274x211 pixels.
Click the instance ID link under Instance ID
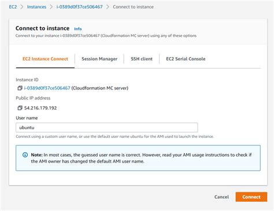click(47, 88)
